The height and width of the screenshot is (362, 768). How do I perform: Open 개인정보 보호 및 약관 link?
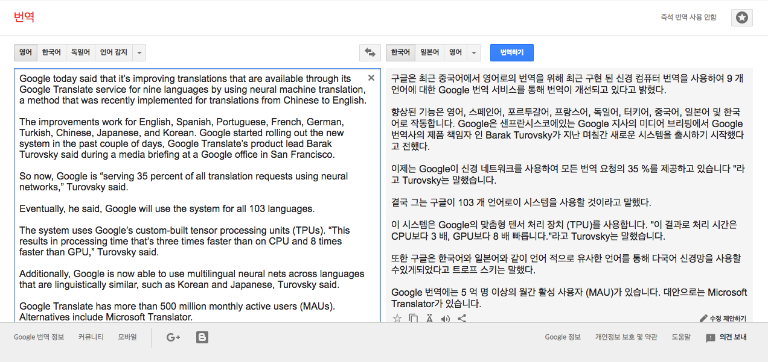pyautogui.click(x=626, y=337)
